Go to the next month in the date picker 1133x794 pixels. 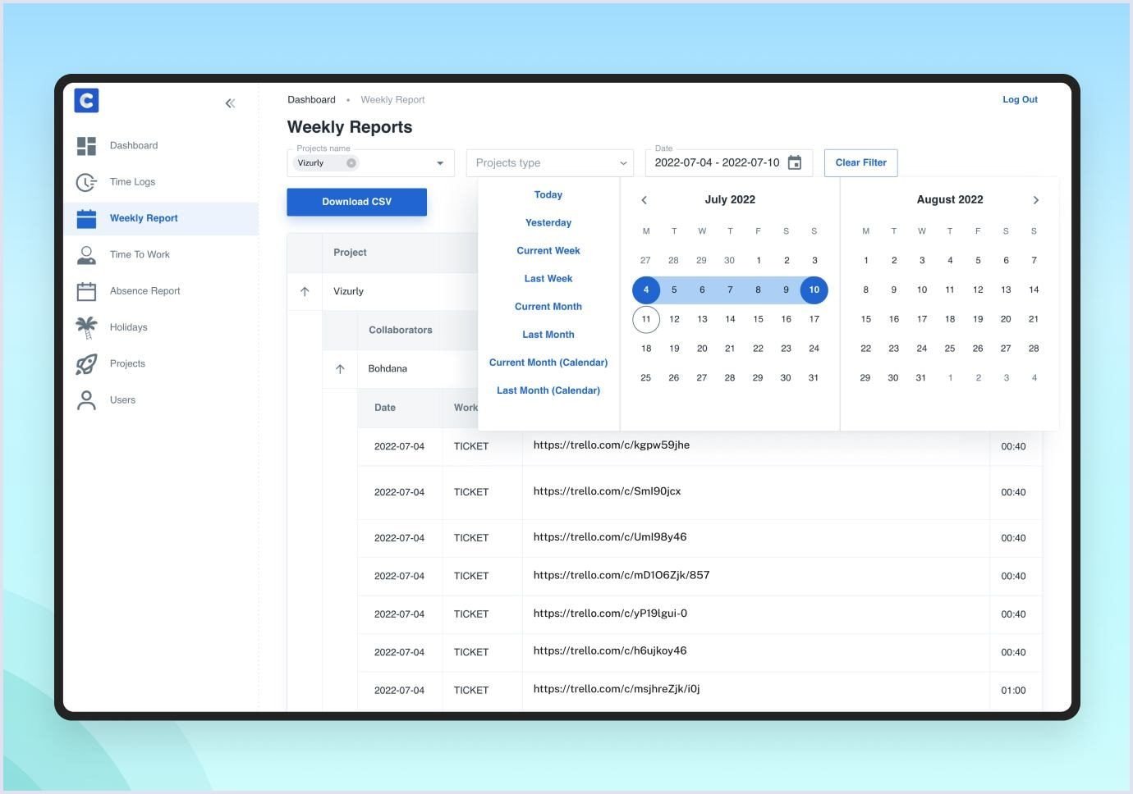coord(1035,199)
